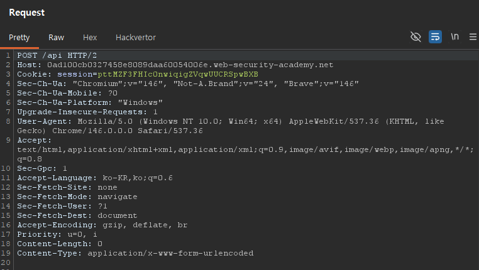The height and width of the screenshot is (270, 479).
Task: Click the Content-Length header line
Action: 60,244
